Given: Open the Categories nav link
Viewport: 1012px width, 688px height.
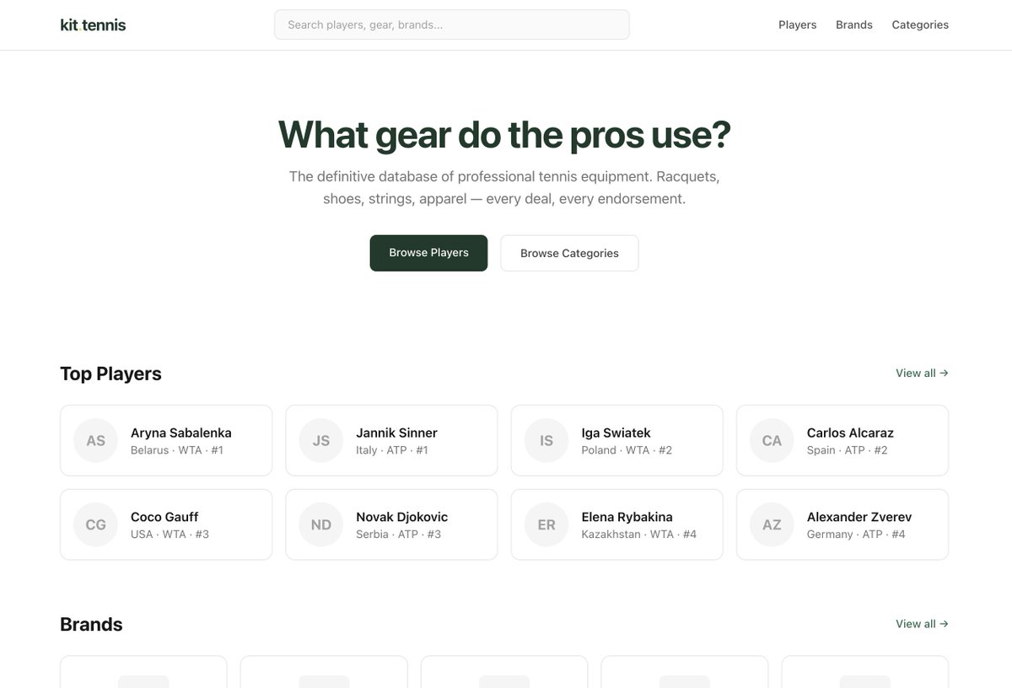Looking at the screenshot, I should click(920, 24).
